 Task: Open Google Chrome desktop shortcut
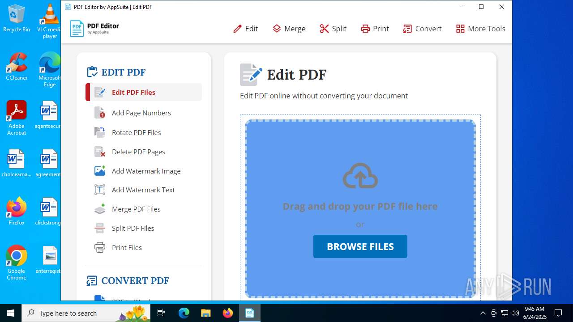[17, 263]
